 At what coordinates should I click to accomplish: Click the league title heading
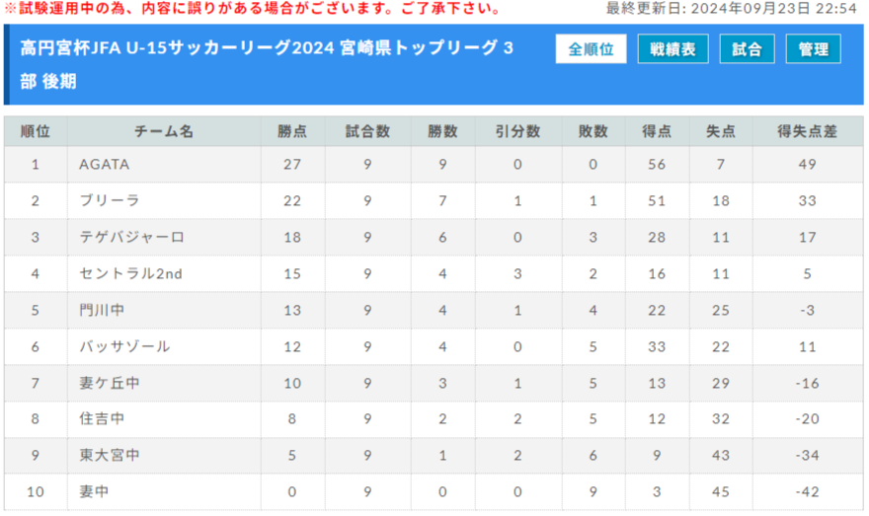268,65
